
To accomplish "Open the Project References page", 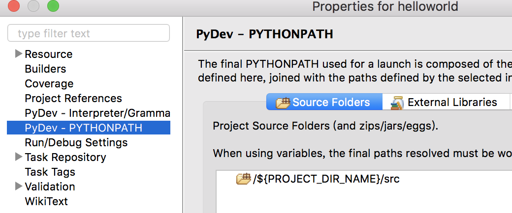I will coord(73,98).
